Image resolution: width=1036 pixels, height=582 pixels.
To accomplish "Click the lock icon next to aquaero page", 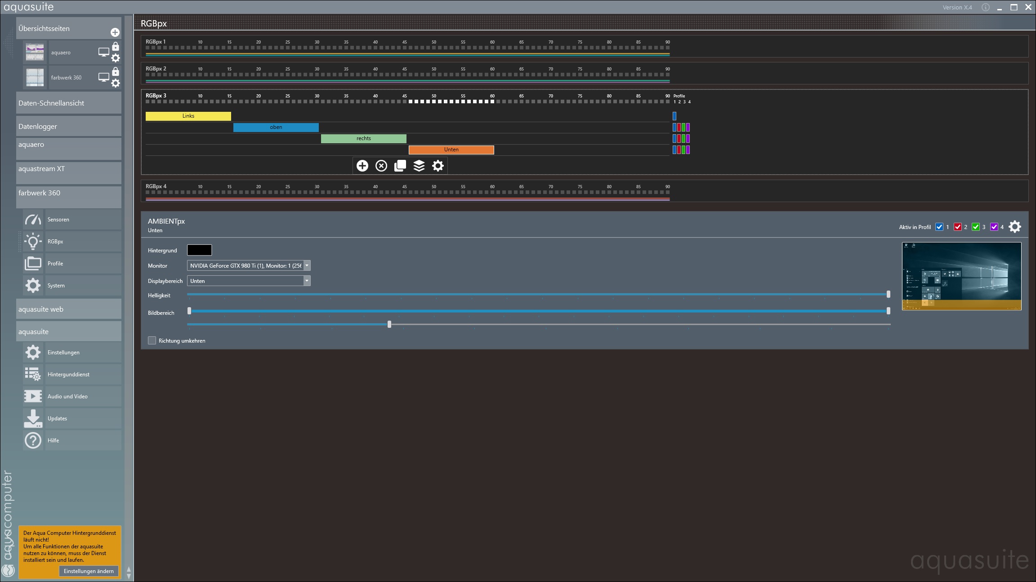I will (x=116, y=46).
